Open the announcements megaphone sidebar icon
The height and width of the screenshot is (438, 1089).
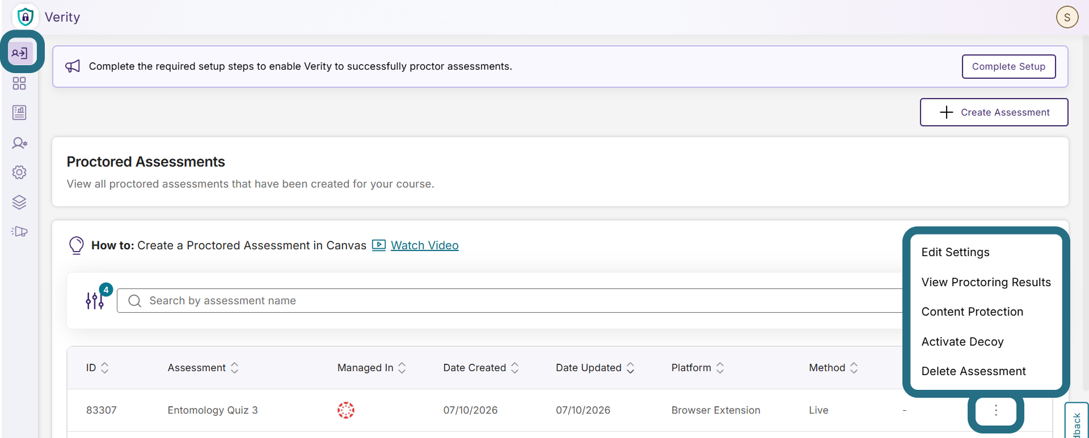(x=19, y=231)
